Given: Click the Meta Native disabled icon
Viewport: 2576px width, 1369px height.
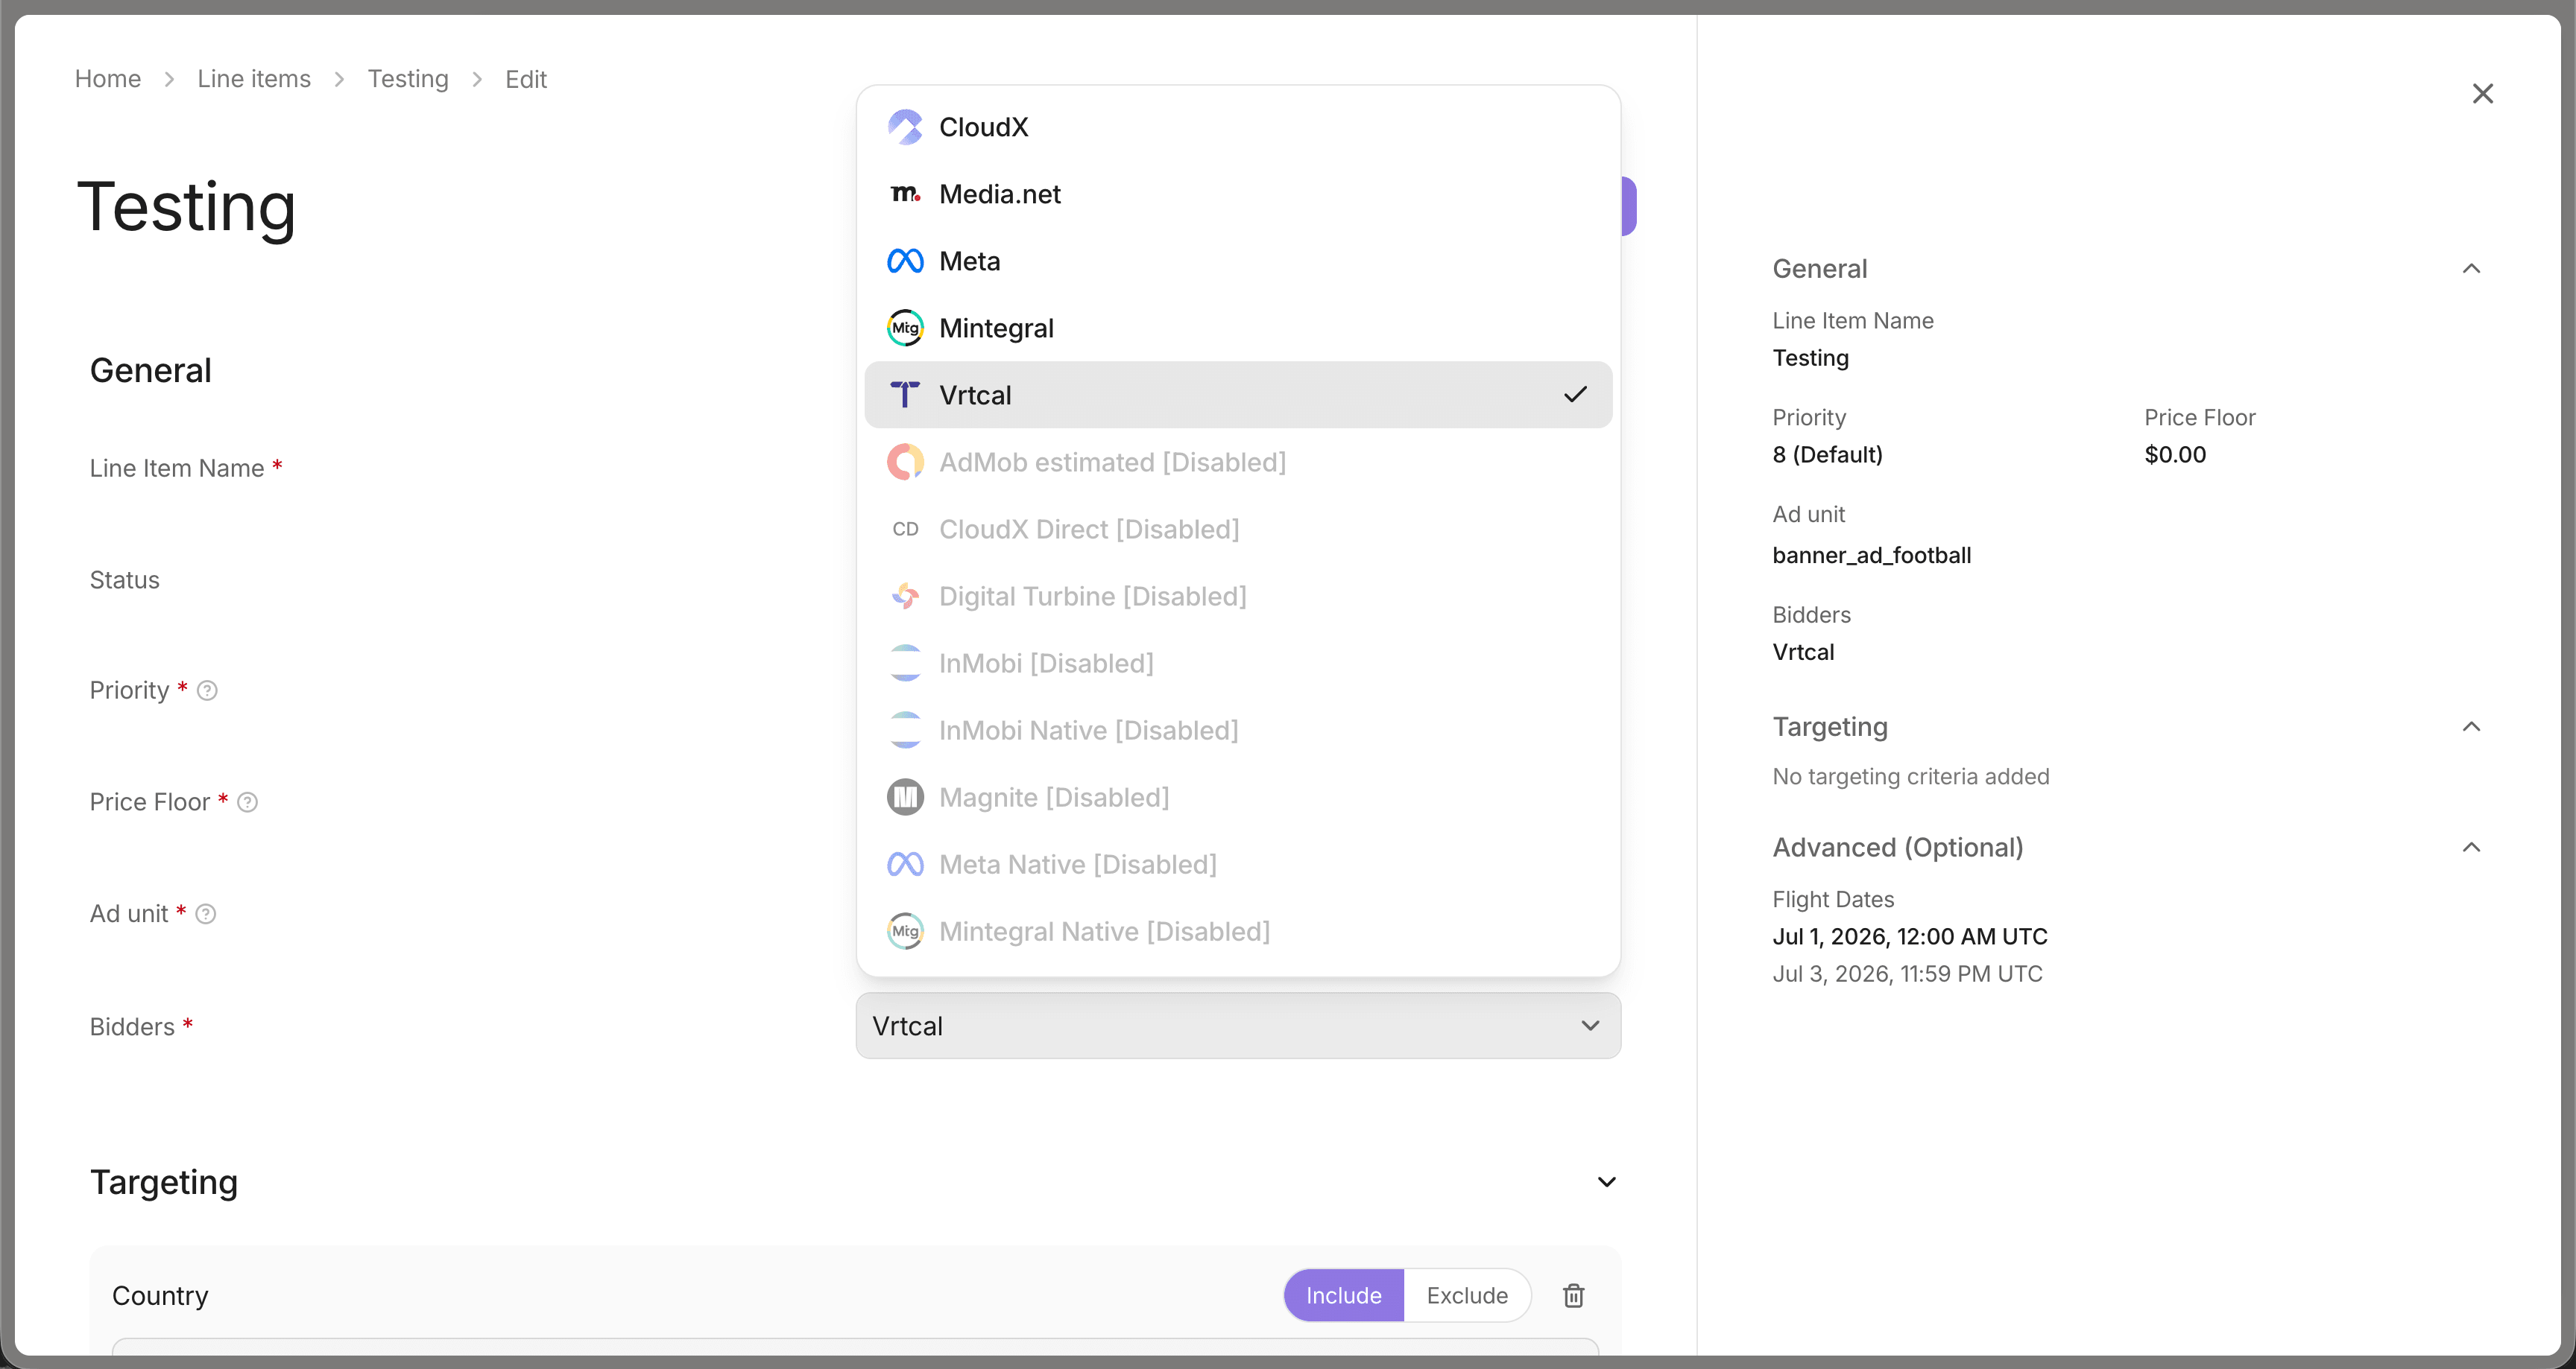Looking at the screenshot, I should [x=905, y=863].
